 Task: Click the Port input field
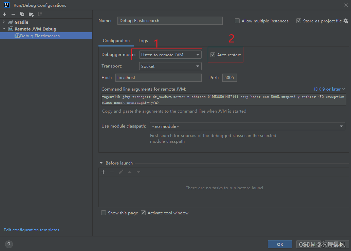229,78
